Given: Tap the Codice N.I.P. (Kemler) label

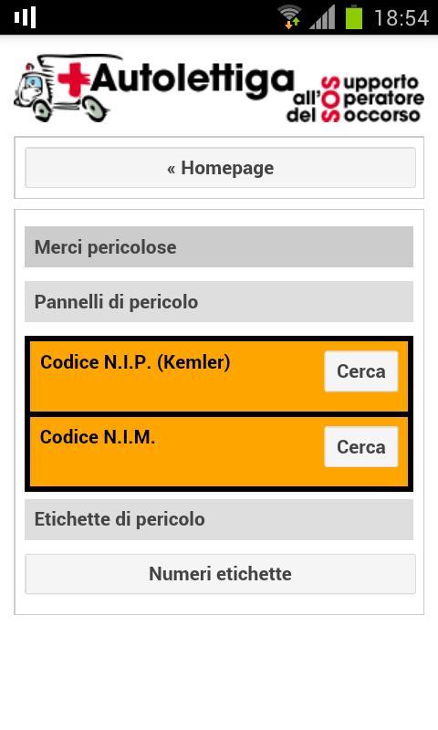Looking at the screenshot, I should (135, 362).
